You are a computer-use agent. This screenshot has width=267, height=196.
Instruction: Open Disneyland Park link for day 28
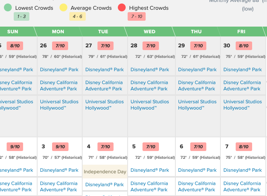point(150,70)
